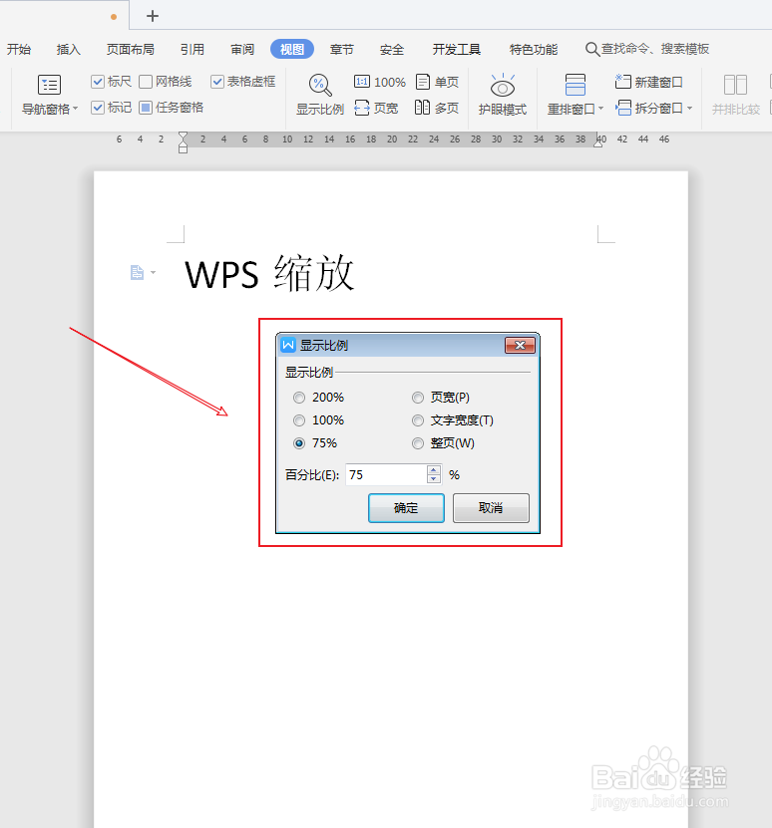
Task: Expand the 导航窗格 dropdown arrow
Action: 75,109
